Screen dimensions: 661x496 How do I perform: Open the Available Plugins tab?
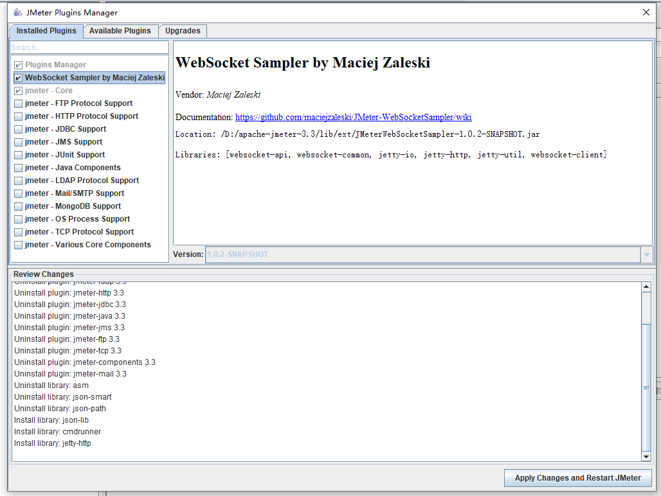[x=120, y=31]
